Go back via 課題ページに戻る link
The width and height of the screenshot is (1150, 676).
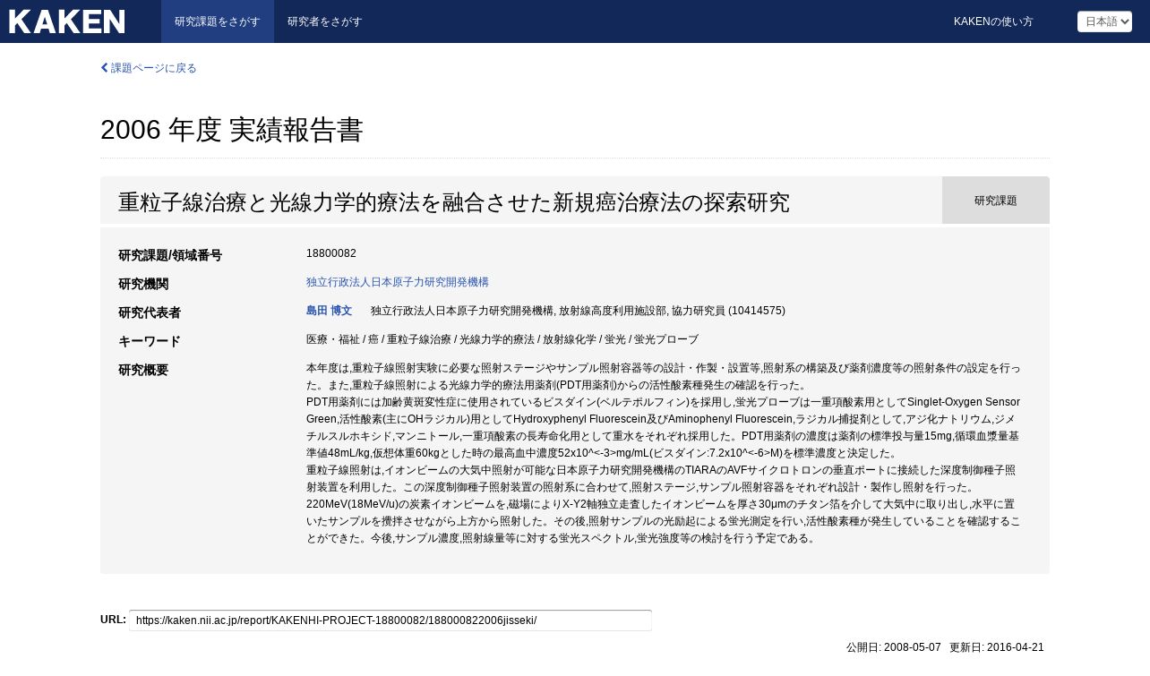[x=149, y=68]
